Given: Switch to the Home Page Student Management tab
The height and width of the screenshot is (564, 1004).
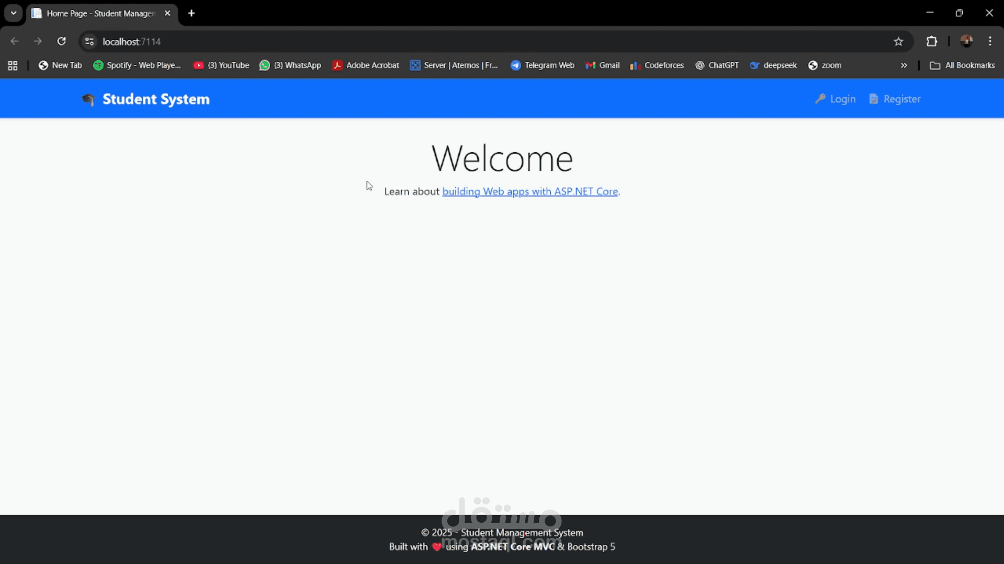Looking at the screenshot, I should 97,13.
